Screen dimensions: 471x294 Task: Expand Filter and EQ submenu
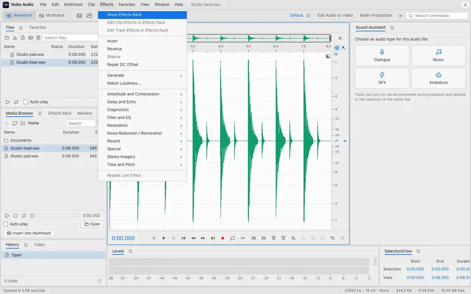142,118
